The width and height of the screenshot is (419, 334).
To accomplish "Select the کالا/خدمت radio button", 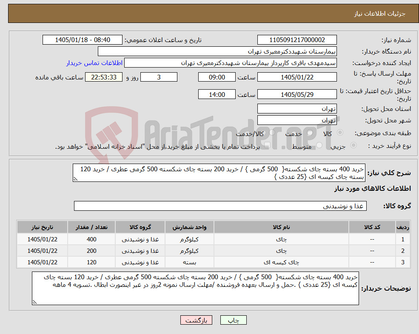I will (272, 133).
